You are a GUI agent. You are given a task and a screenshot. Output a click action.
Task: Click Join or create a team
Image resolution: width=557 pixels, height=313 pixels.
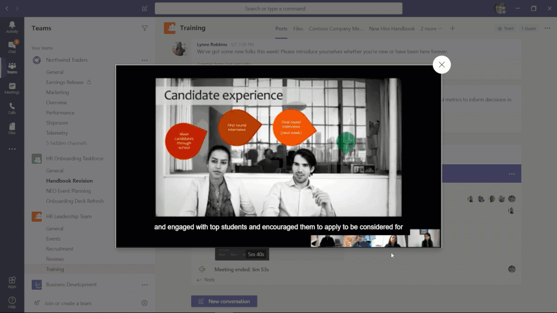pyautogui.click(x=68, y=304)
